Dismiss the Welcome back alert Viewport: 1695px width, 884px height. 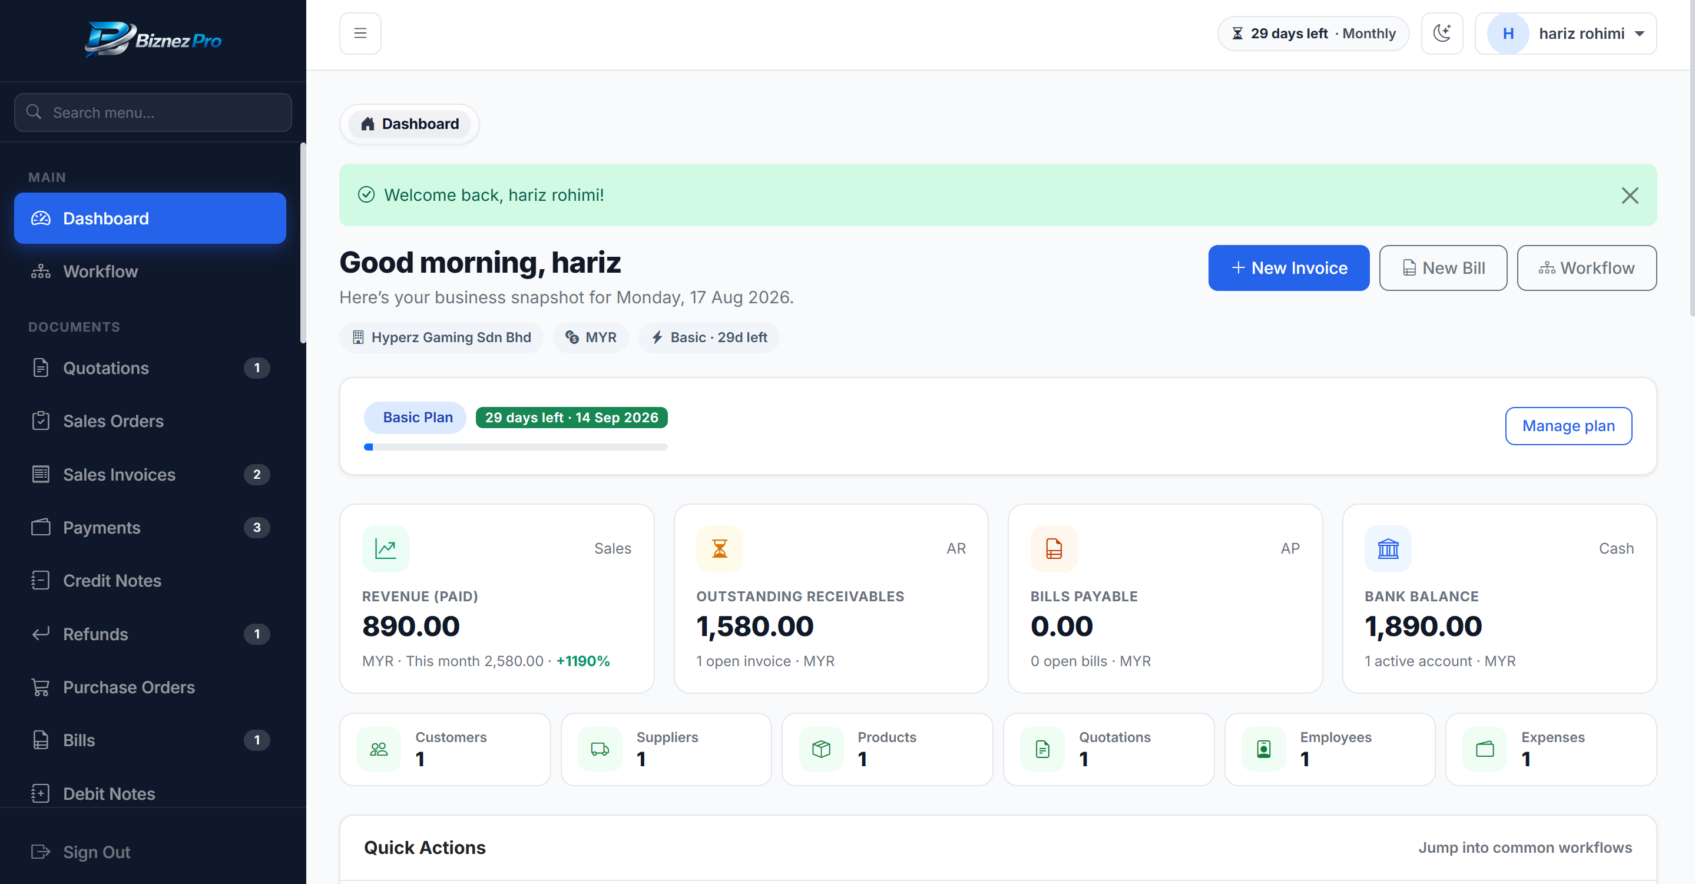[x=1629, y=195]
